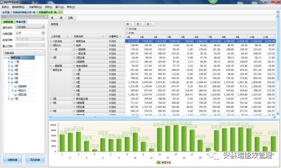Switch to the 主页面 tab
The height and width of the screenshot is (168, 281).
(x=6, y=12)
